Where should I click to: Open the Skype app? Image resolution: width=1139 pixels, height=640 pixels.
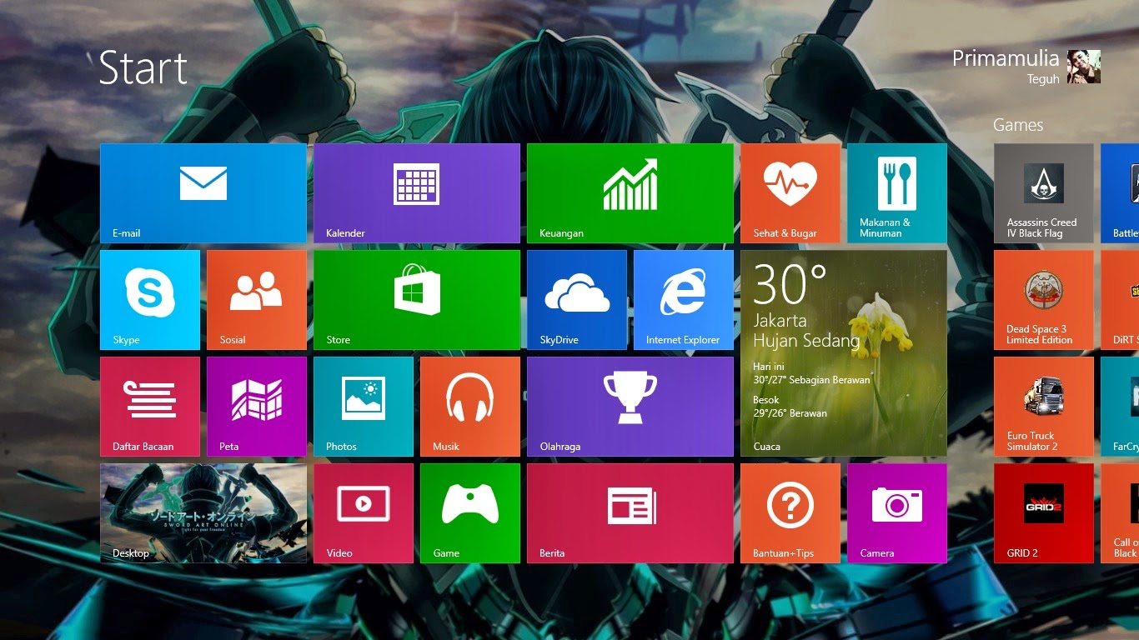150,300
